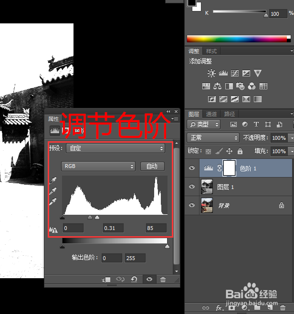The width and height of the screenshot is (294, 314).
Task: Add a Posterize adjustment layer
Action: [223, 99]
